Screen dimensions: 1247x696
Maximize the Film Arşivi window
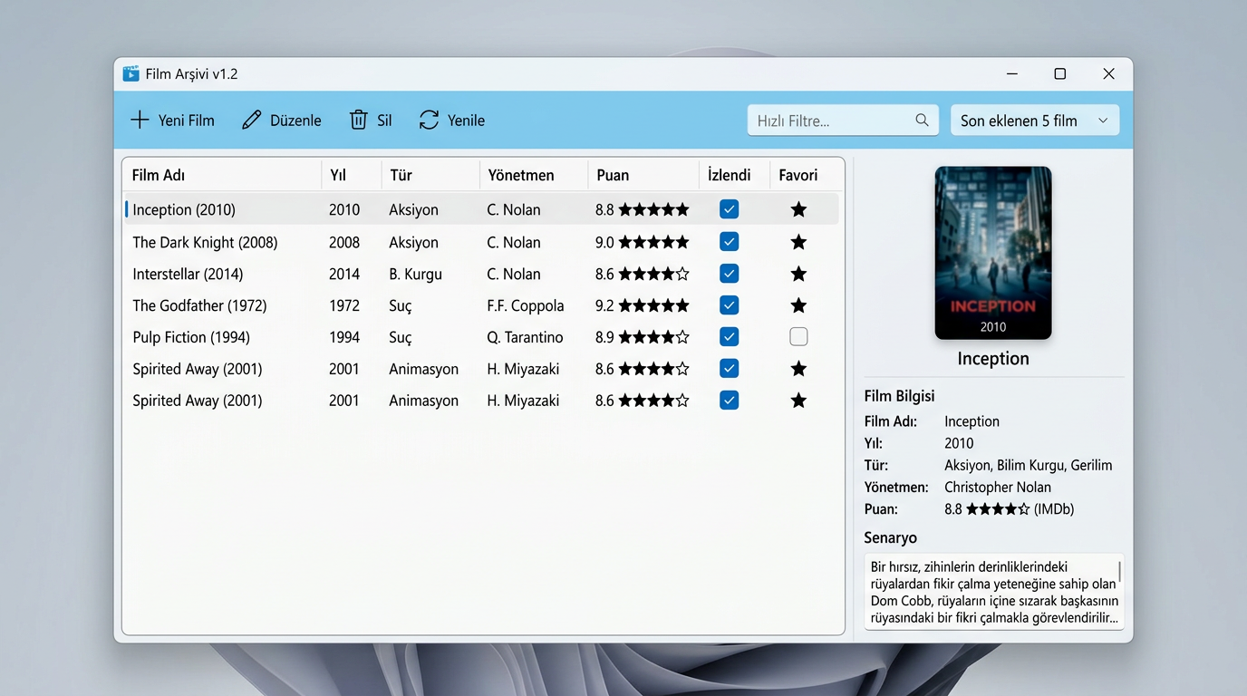1059,73
